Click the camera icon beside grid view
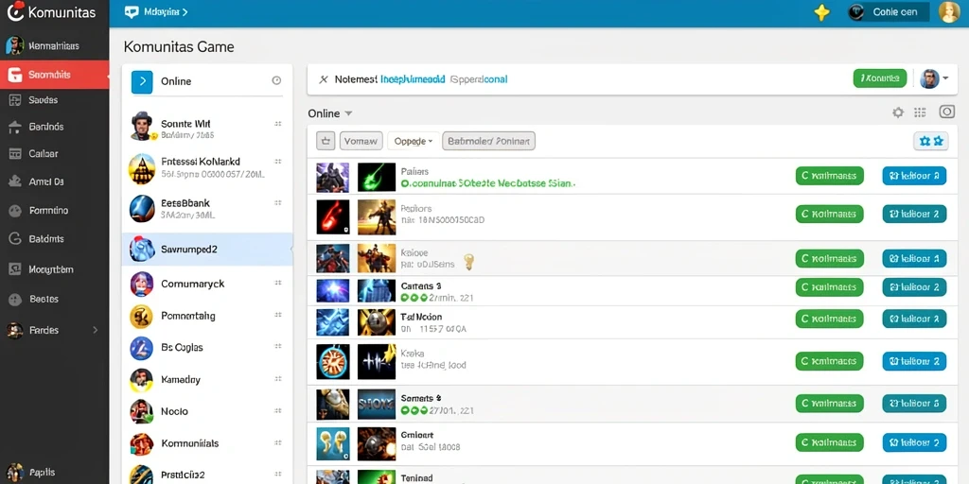 click(946, 112)
